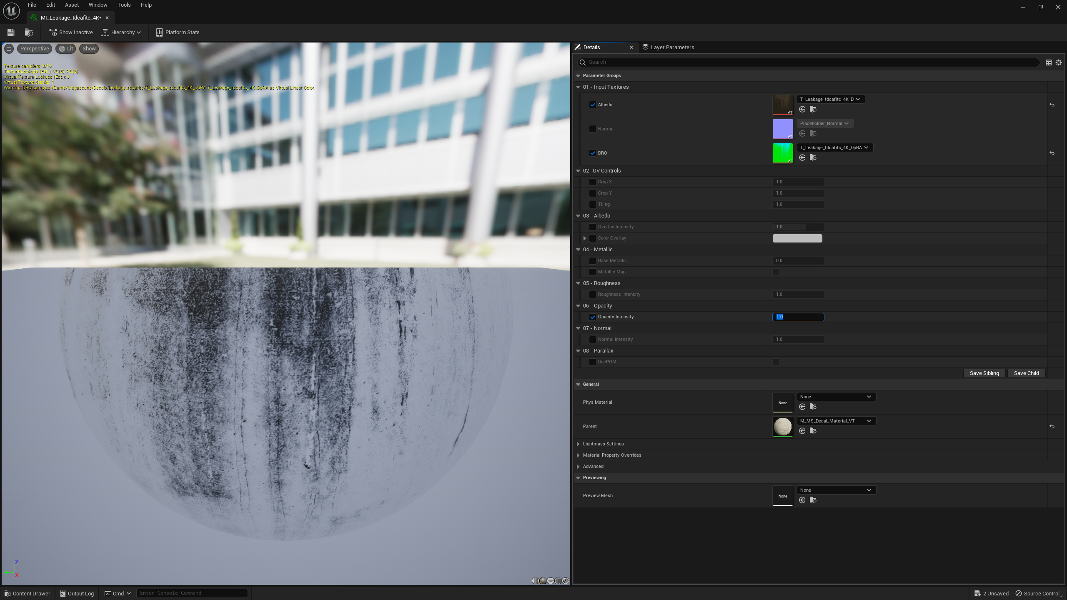Click Browse to asset icon in toolbar
The height and width of the screenshot is (600, 1067).
tap(29, 32)
